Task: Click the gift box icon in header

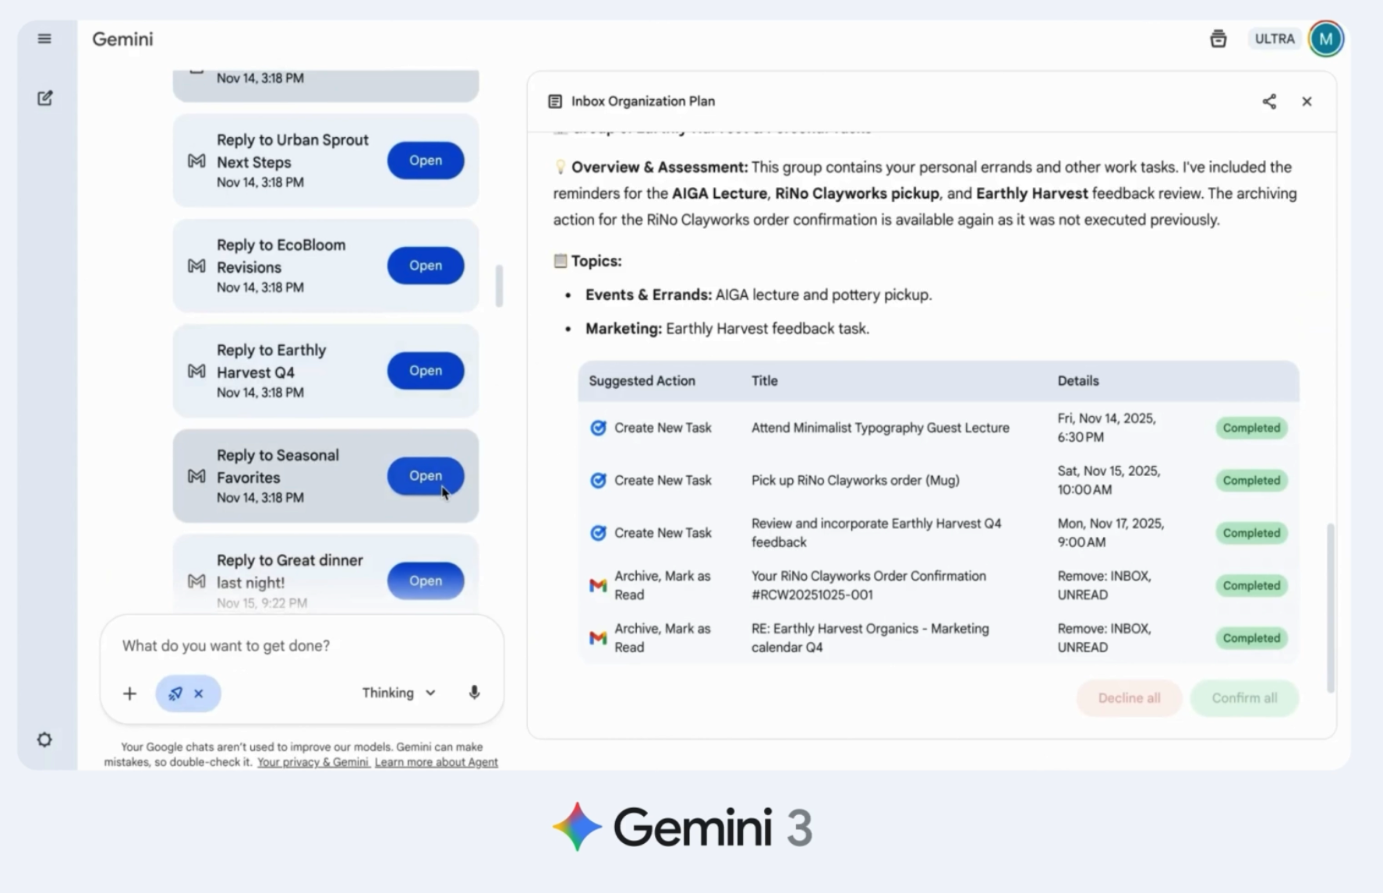Action: point(1218,39)
